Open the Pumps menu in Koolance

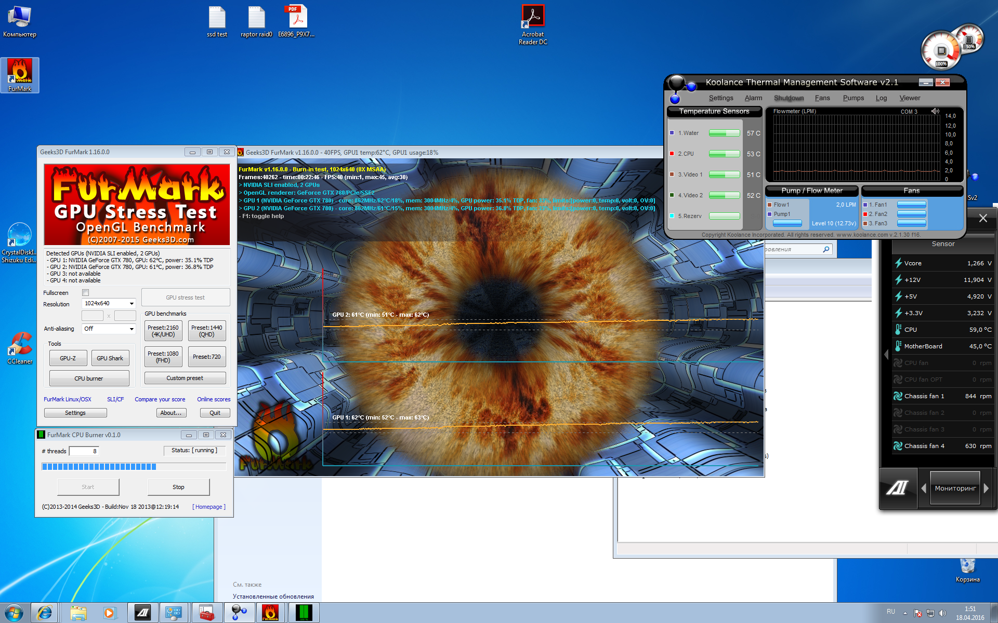853,98
